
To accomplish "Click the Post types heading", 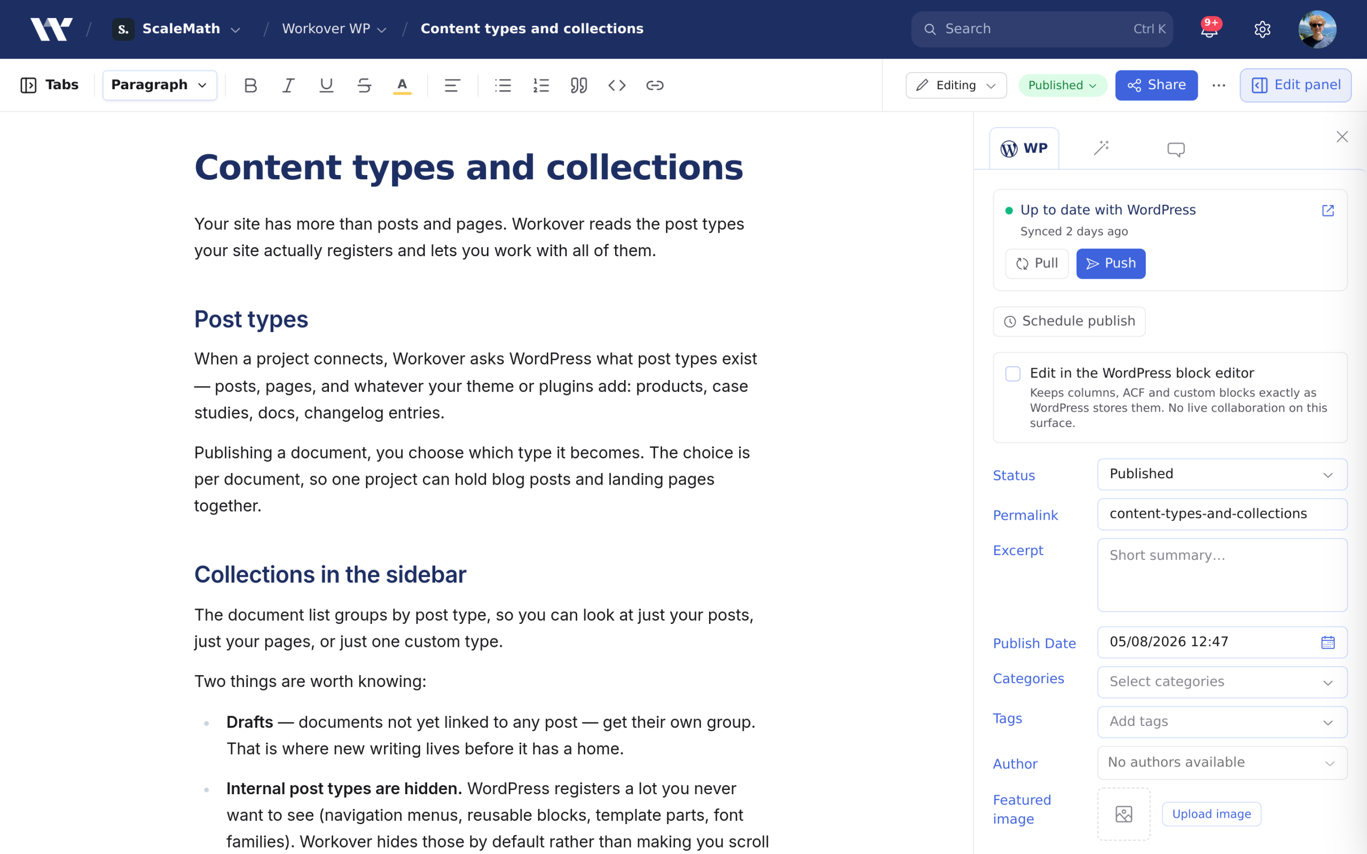I will (252, 320).
